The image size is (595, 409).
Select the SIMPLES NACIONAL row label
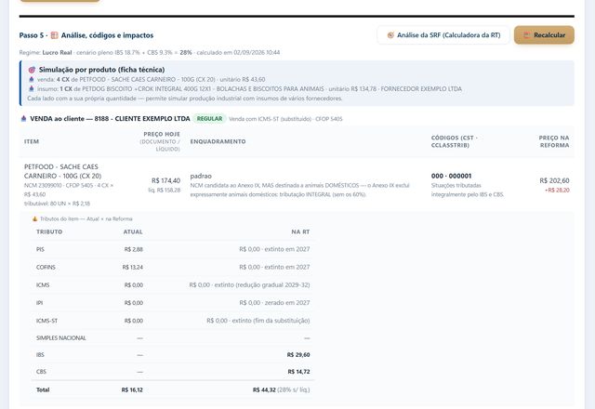(61, 338)
